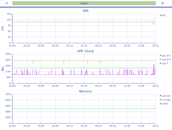Click the CPU Clock chart title
The image size is (172, 130).
86,51
